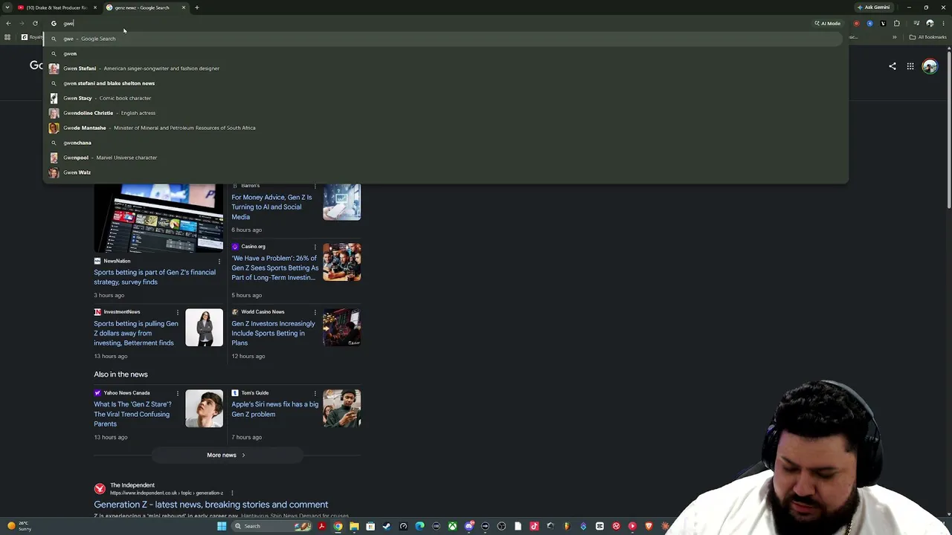Open the Chrome three-dot menu

[x=943, y=23]
